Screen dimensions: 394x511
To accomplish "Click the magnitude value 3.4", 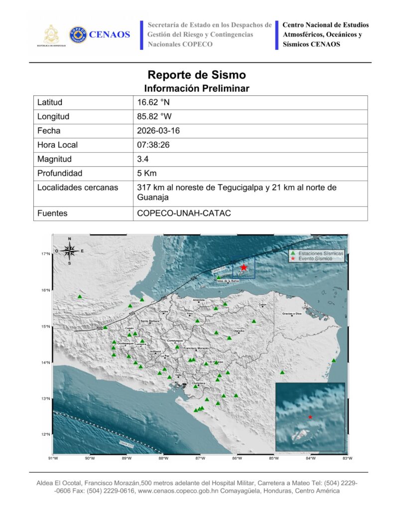I will tap(142, 159).
